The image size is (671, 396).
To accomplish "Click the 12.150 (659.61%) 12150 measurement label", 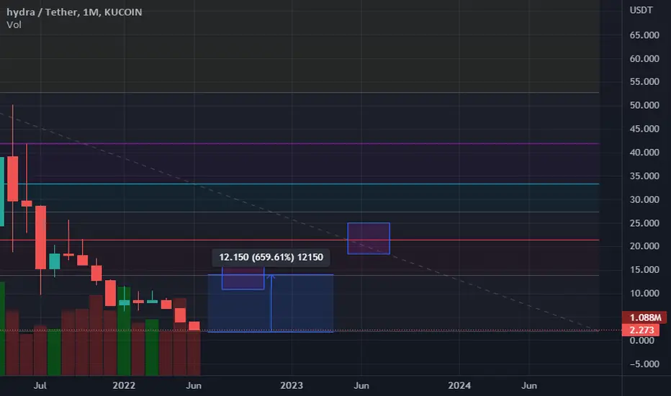I will tap(271, 257).
